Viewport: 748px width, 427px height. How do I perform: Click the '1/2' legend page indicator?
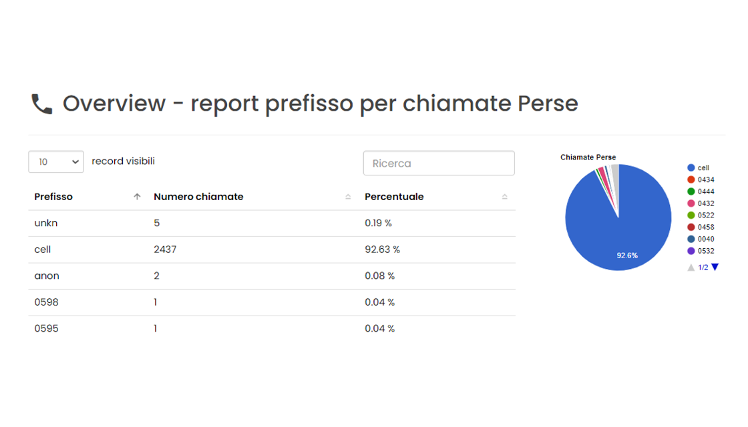click(x=702, y=266)
